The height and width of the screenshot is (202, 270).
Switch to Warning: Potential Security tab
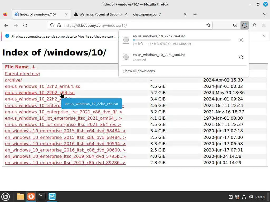click(x=101, y=14)
